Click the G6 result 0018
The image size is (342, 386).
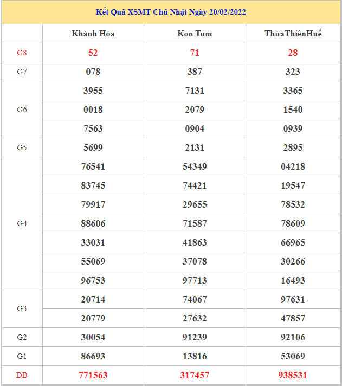pyautogui.click(x=93, y=110)
